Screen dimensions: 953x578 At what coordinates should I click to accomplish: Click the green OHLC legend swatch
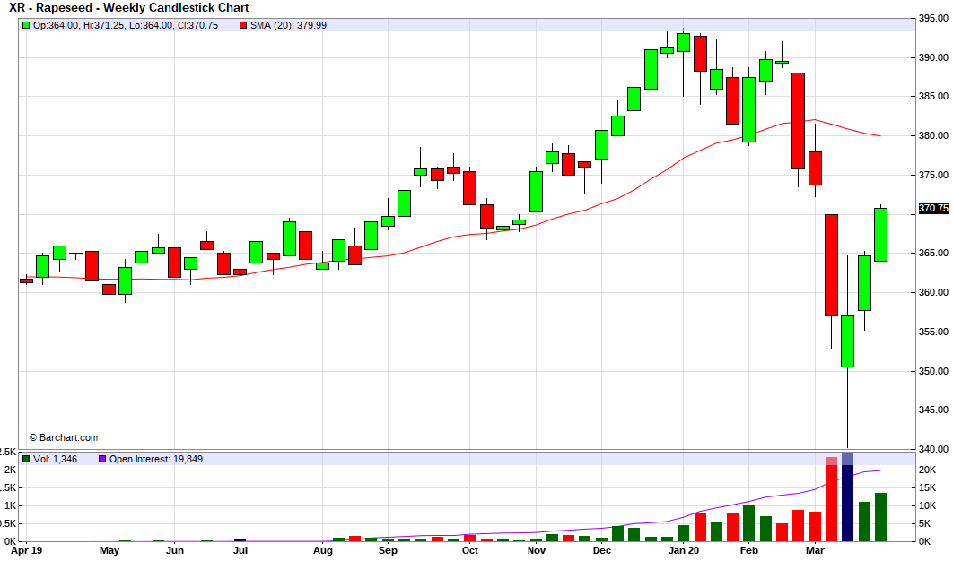[26, 25]
